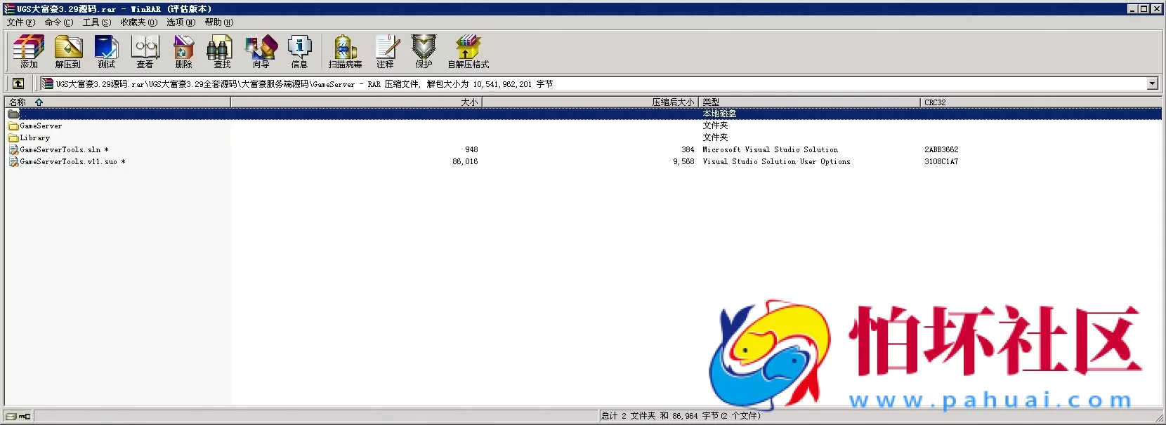The width and height of the screenshot is (1166, 425).
Task: Open the Help (帮助) menu
Action: click(x=219, y=22)
